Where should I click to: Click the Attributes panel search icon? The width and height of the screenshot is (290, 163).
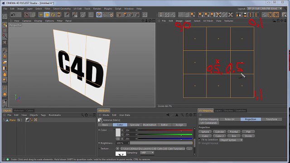click(182, 115)
